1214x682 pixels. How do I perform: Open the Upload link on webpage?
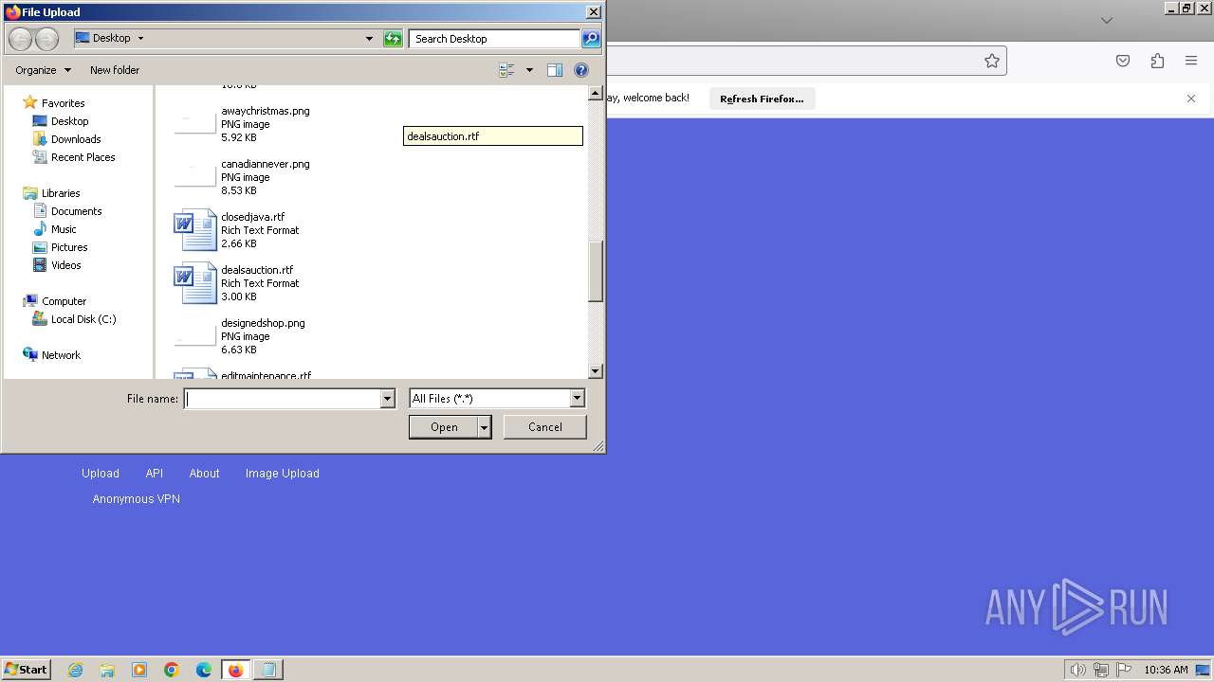(101, 474)
